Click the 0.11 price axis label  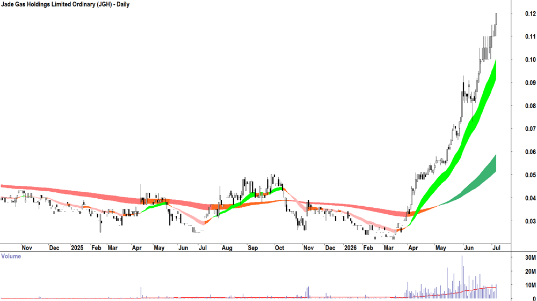tap(530, 36)
